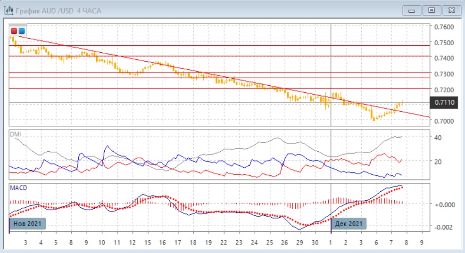This screenshot has height=253, width=465.
Task: Click the DMI scale value 40
Action: click(x=437, y=138)
